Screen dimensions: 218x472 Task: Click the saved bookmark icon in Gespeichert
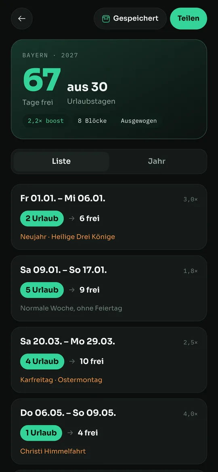coord(106,19)
